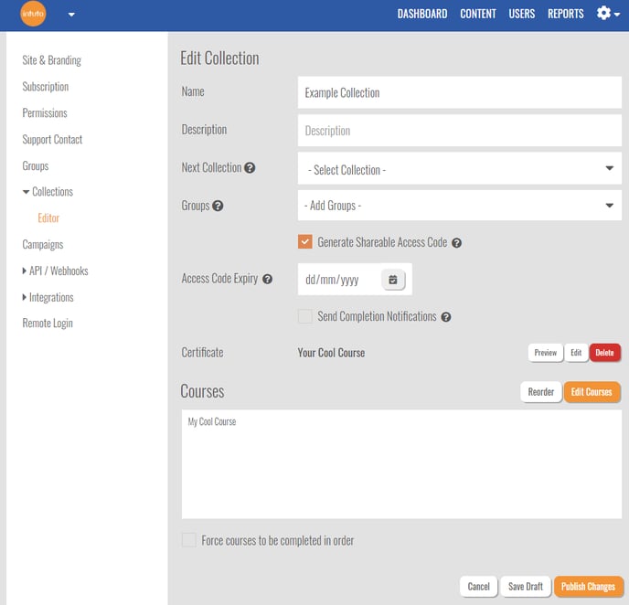Open the settings gear menu
Image resolution: width=629 pixels, height=605 pixels.
tap(608, 14)
